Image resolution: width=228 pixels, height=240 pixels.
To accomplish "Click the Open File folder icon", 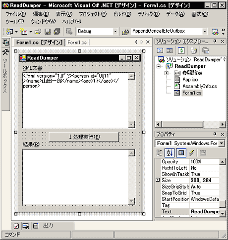I will click(38, 32).
